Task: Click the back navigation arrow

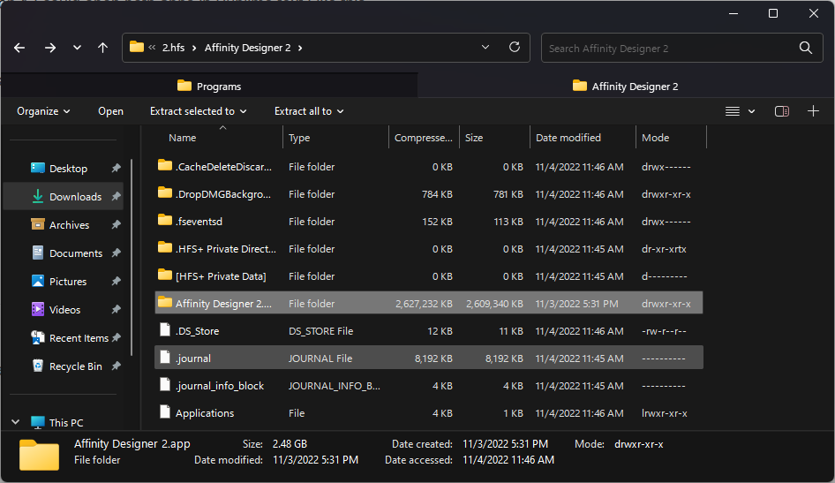Action: tap(19, 48)
